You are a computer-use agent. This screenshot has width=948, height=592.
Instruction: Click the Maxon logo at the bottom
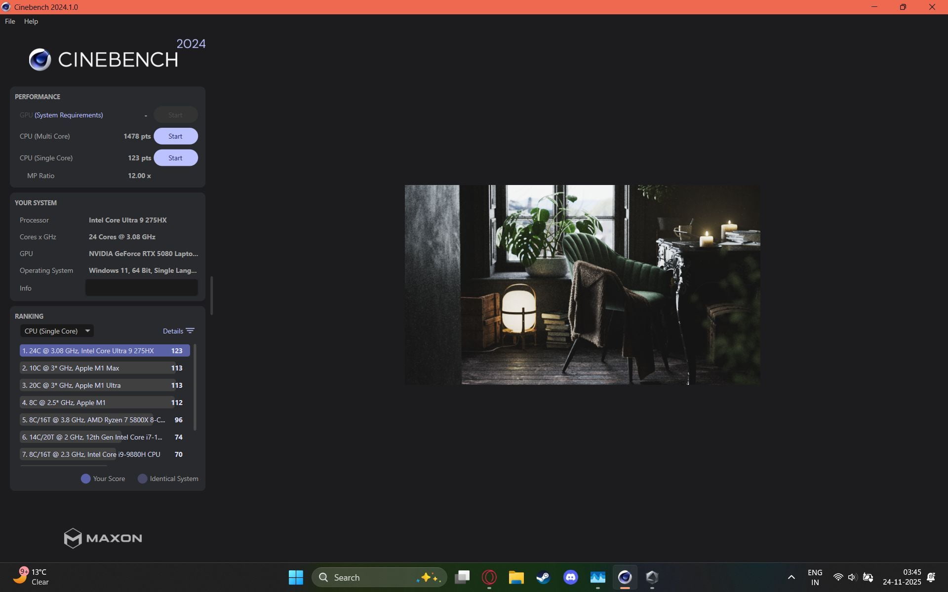pos(103,538)
